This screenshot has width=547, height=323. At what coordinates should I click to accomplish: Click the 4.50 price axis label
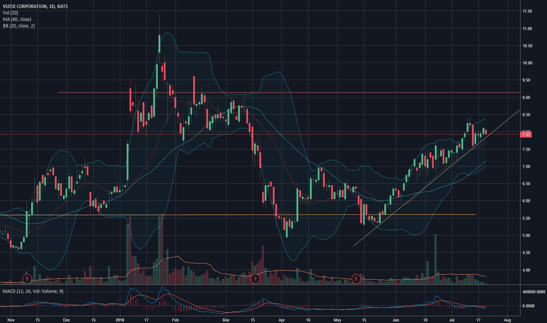coord(526,253)
